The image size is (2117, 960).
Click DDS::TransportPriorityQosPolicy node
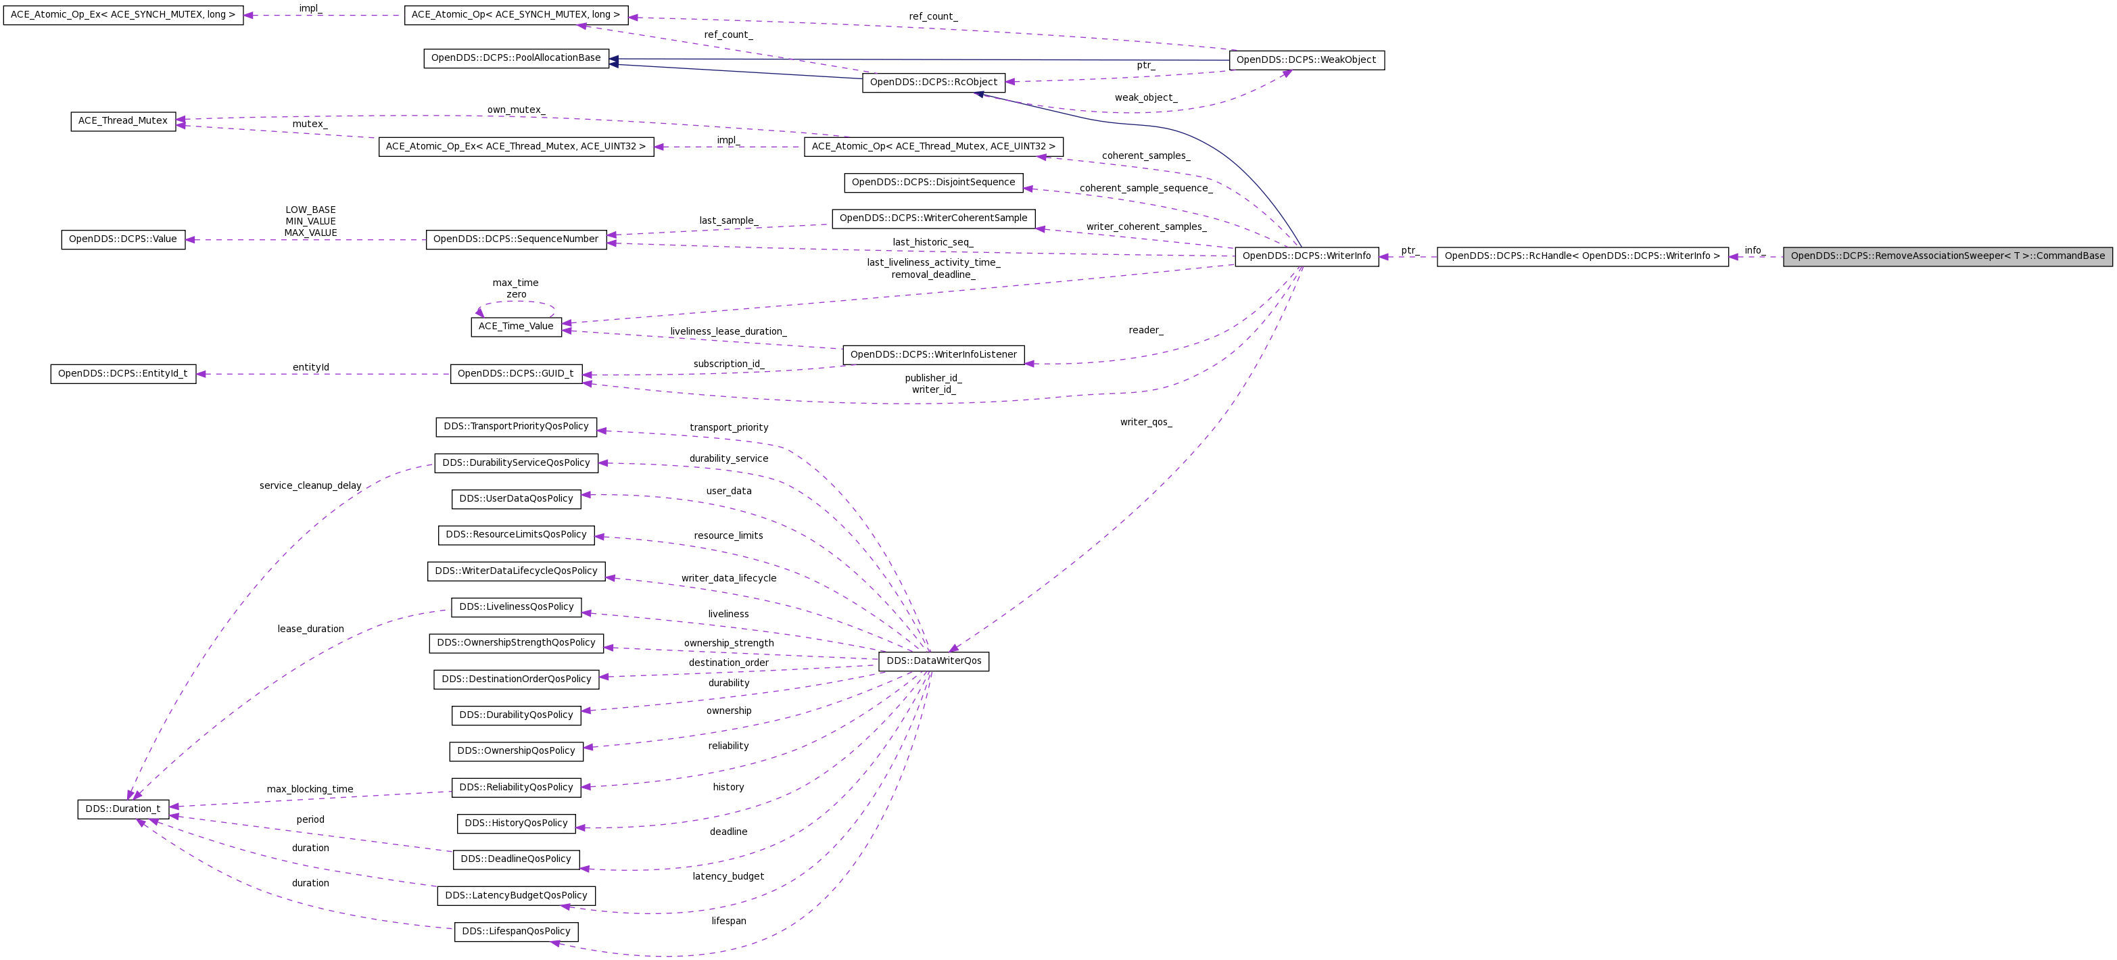516,427
